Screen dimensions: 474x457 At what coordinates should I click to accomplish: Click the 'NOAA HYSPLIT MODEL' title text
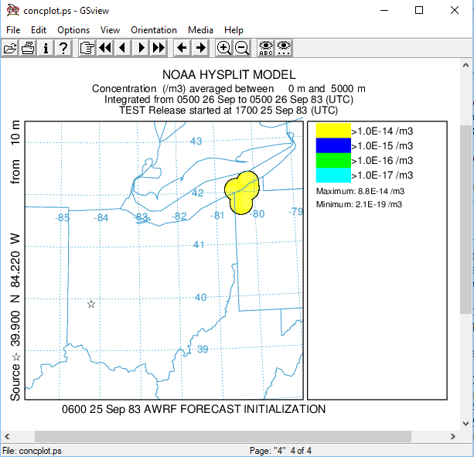[229, 75]
